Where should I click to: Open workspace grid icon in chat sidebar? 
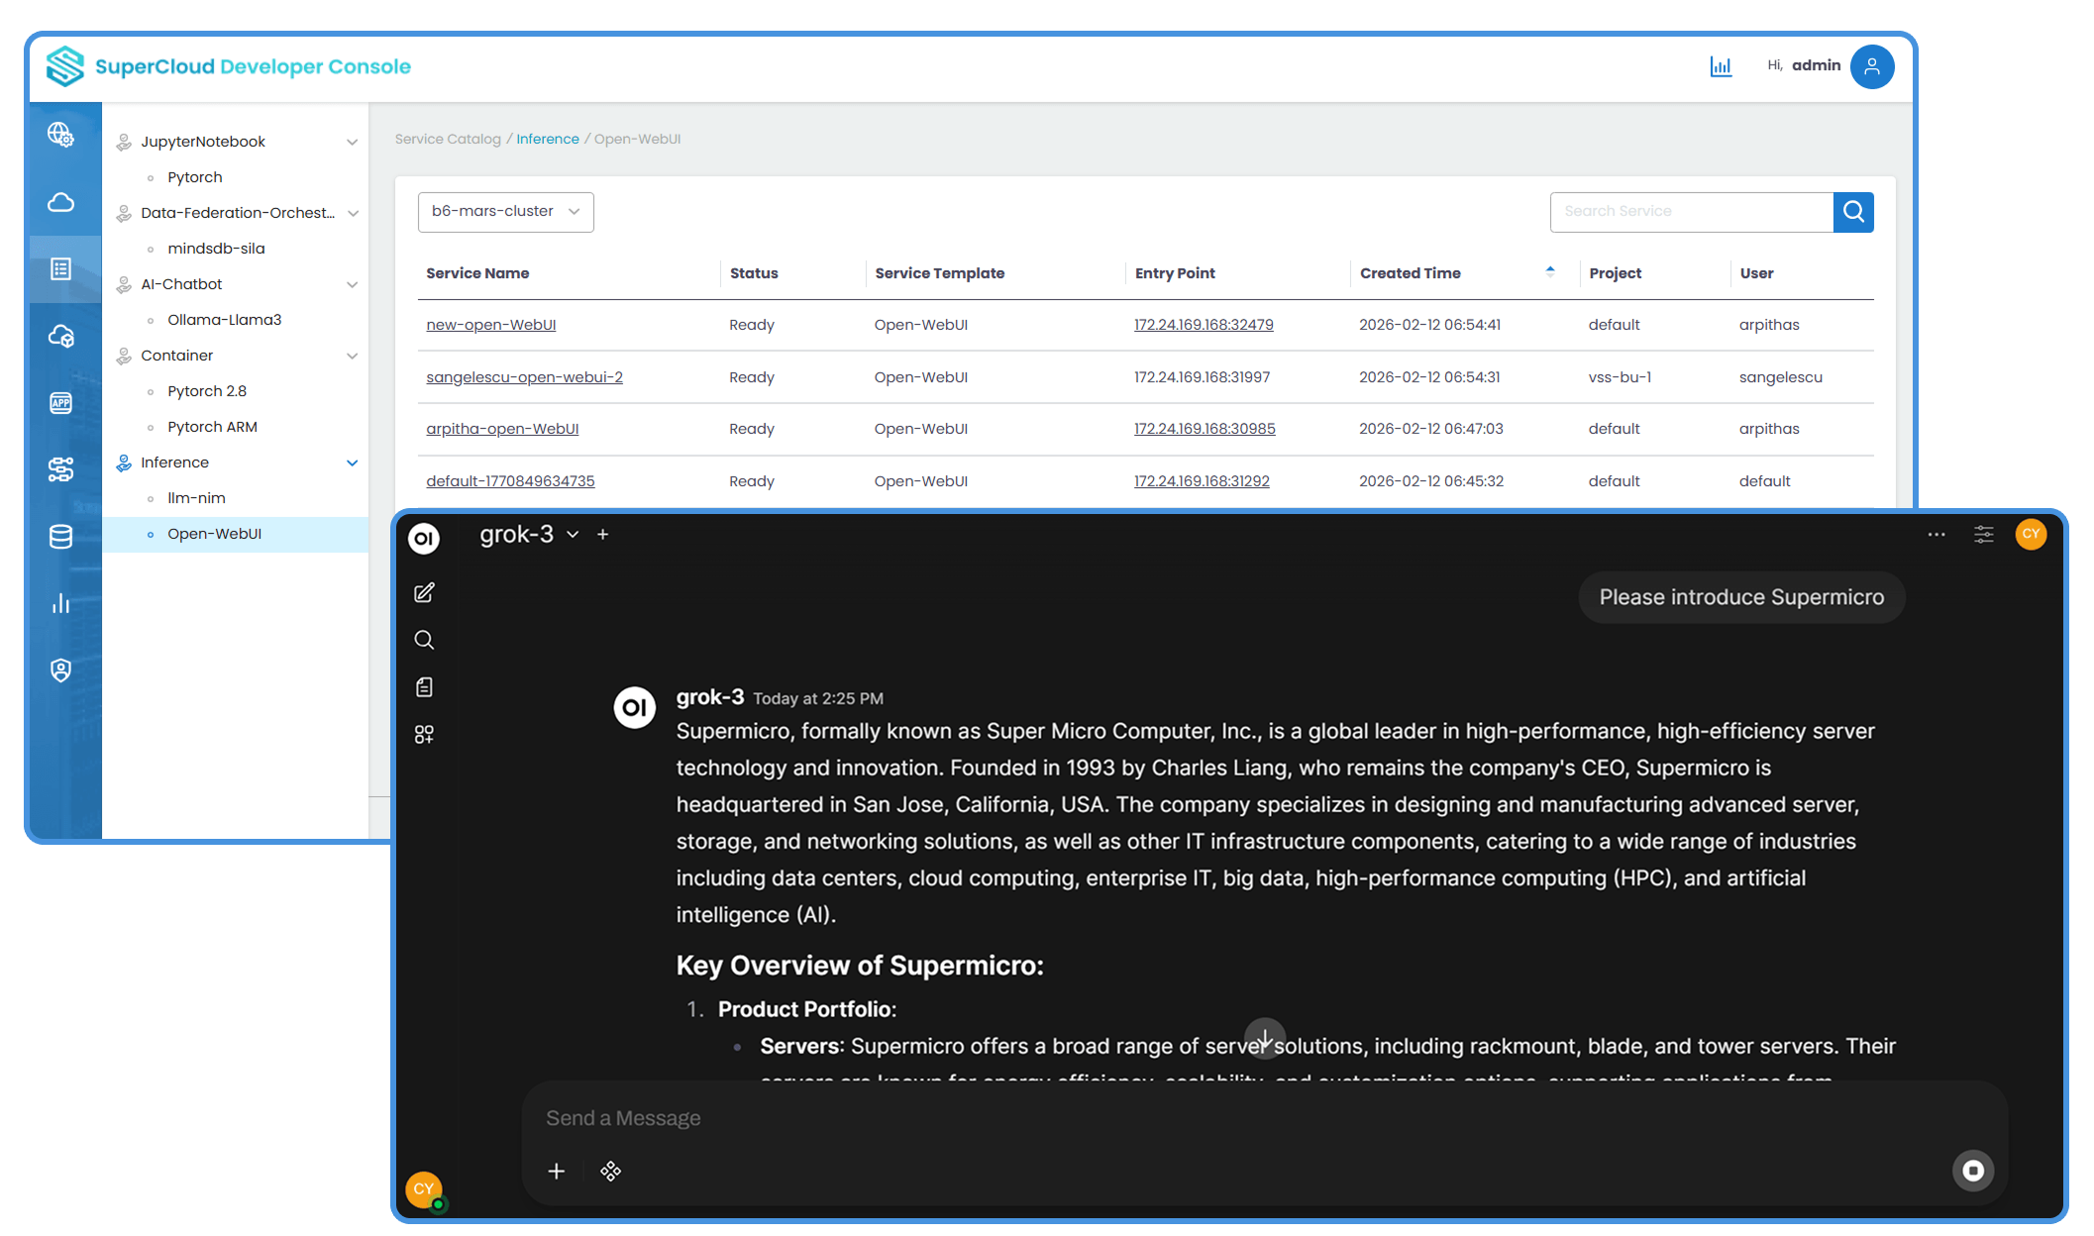tap(424, 734)
